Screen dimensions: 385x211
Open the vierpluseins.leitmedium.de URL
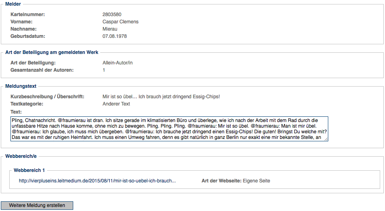(x=97, y=181)
